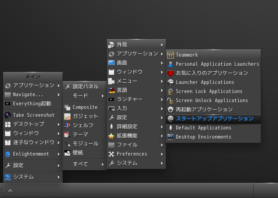Click the 迷子なウィンドウ question mark icon
Viewport: 278px width, 198px height.
pyautogui.click(x=8, y=143)
